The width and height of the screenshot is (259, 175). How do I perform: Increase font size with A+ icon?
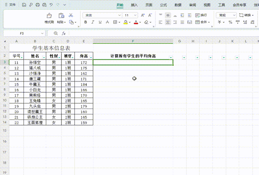143,15
